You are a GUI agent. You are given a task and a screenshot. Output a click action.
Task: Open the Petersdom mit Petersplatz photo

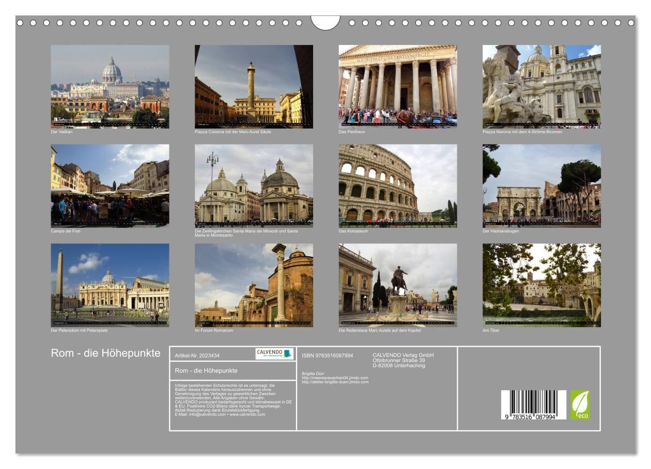pyautogui.click(x=110, y=285)
